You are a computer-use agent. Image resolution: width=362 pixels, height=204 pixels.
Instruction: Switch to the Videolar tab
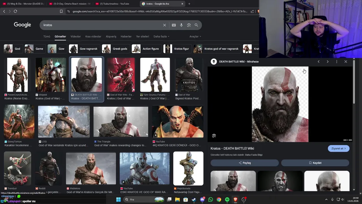pyautogui.click(x=76, y=37)
